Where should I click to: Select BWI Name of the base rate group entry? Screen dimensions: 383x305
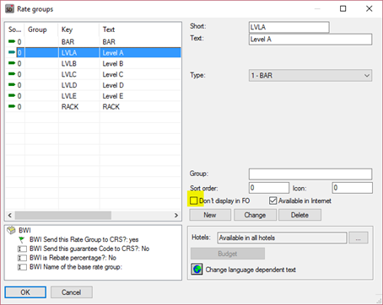(76, 267)
